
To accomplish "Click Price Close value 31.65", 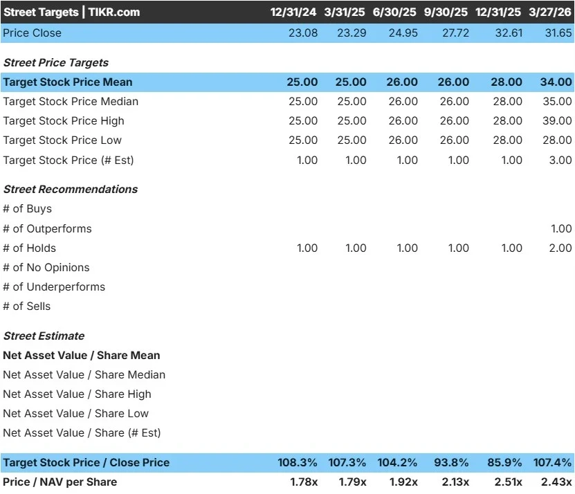I will (558, 33).
